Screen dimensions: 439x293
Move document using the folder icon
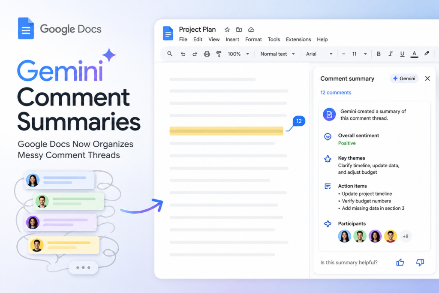click(239, 30)
